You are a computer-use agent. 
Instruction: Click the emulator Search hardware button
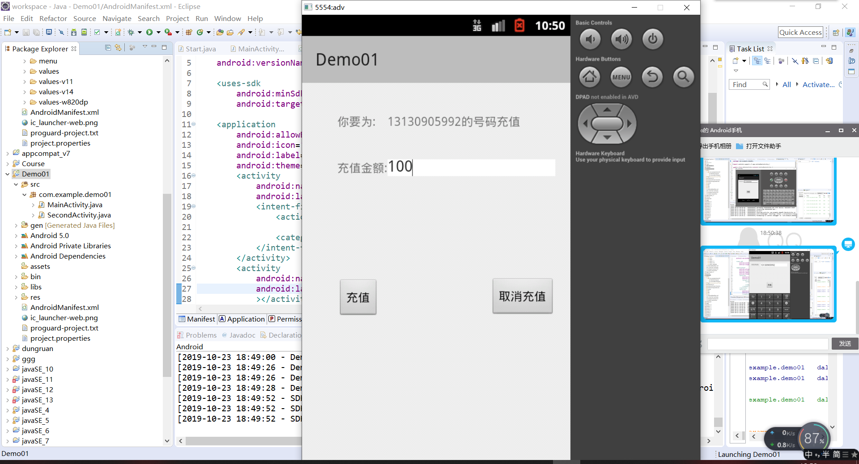pos(683,77)
